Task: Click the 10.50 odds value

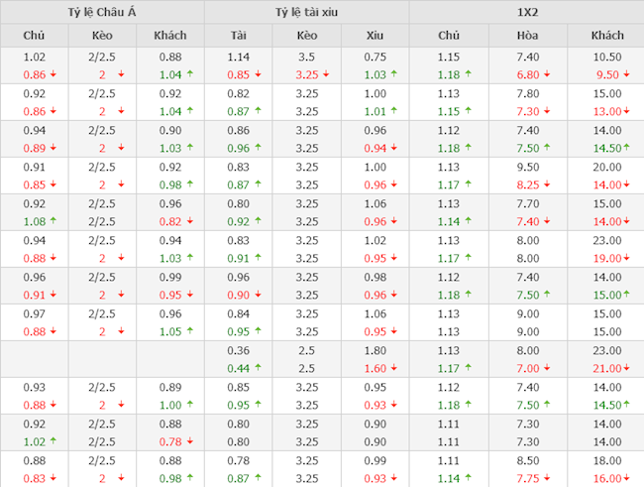Action: [x=606, y=58]
